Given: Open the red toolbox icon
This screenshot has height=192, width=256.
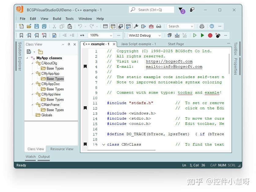Looking at the screenshot, I should [151, 26].
